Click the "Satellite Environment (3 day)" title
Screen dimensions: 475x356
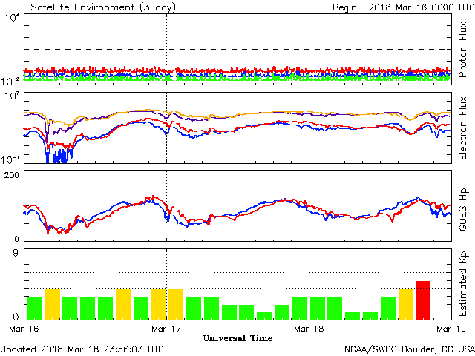(103, 7)
